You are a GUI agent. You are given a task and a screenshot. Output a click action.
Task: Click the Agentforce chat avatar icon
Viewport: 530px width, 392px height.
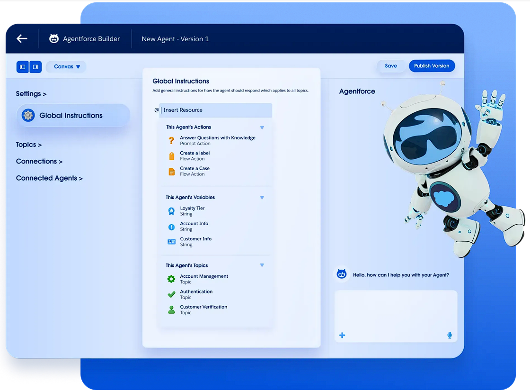click(x=341, y=274)
